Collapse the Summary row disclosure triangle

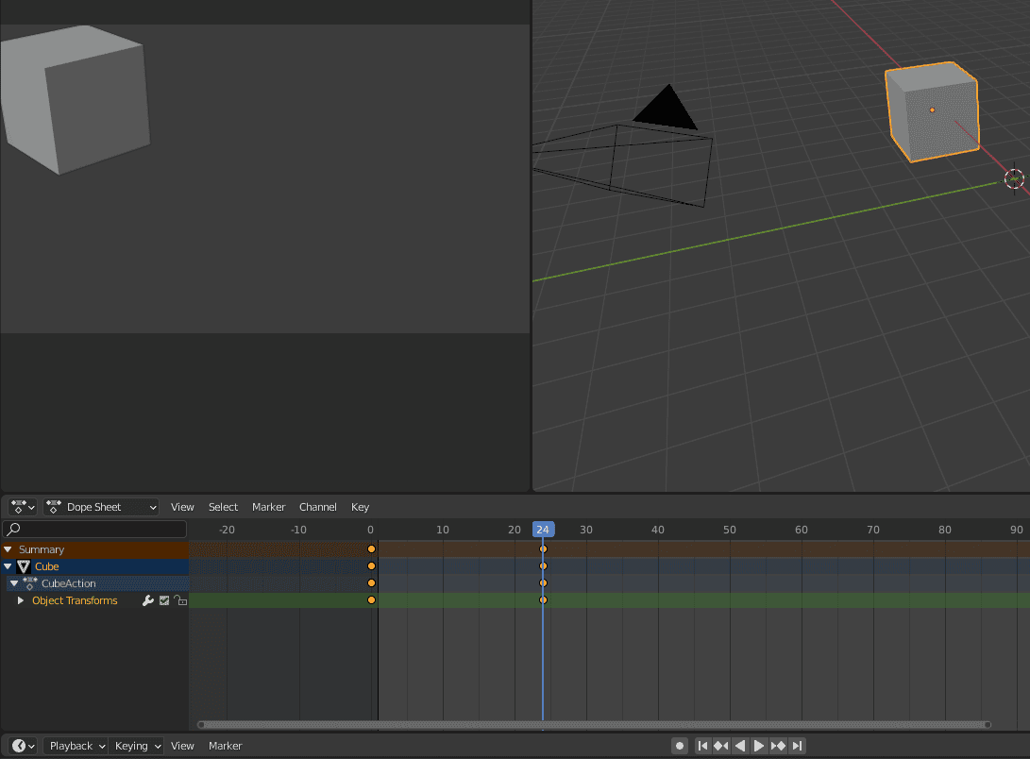pyautogui.click(x=8, y=548)
